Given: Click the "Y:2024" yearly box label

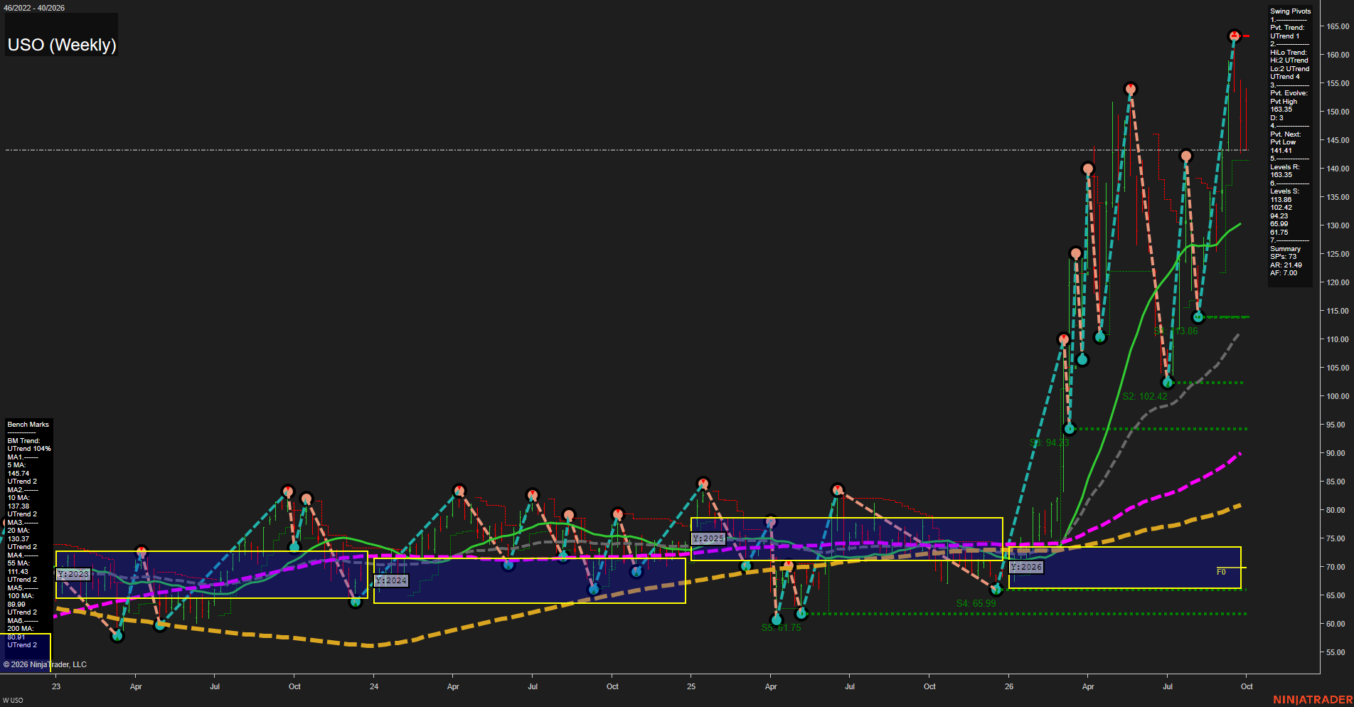Looking at the screenshot, I should point(391,580).
